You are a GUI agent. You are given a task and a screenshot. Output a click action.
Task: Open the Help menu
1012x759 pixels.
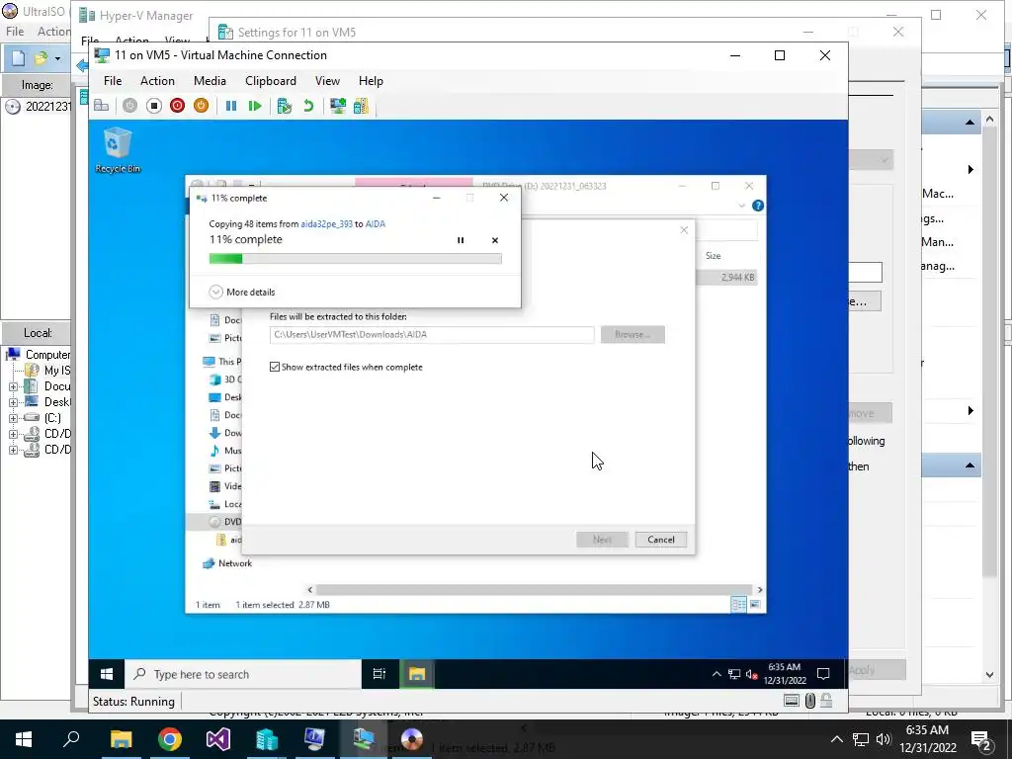[x=371, y=81]
